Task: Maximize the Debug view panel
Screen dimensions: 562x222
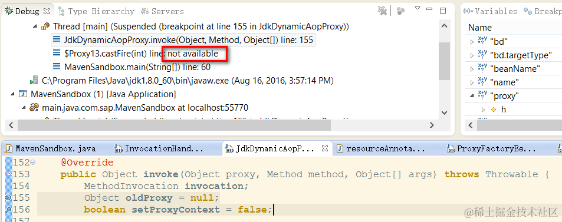Action: (x=443, y=11)
